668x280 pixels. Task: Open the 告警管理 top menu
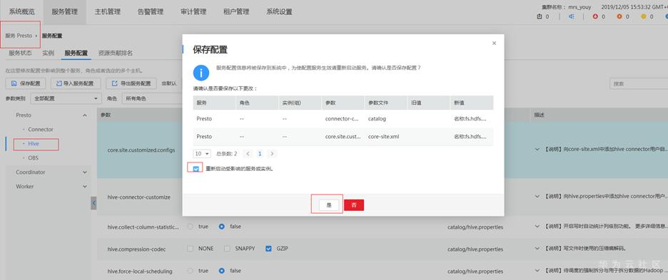click(151, 12)
